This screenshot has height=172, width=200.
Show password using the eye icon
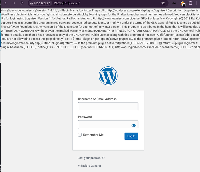pyautogui.click(x=133, y=125)
